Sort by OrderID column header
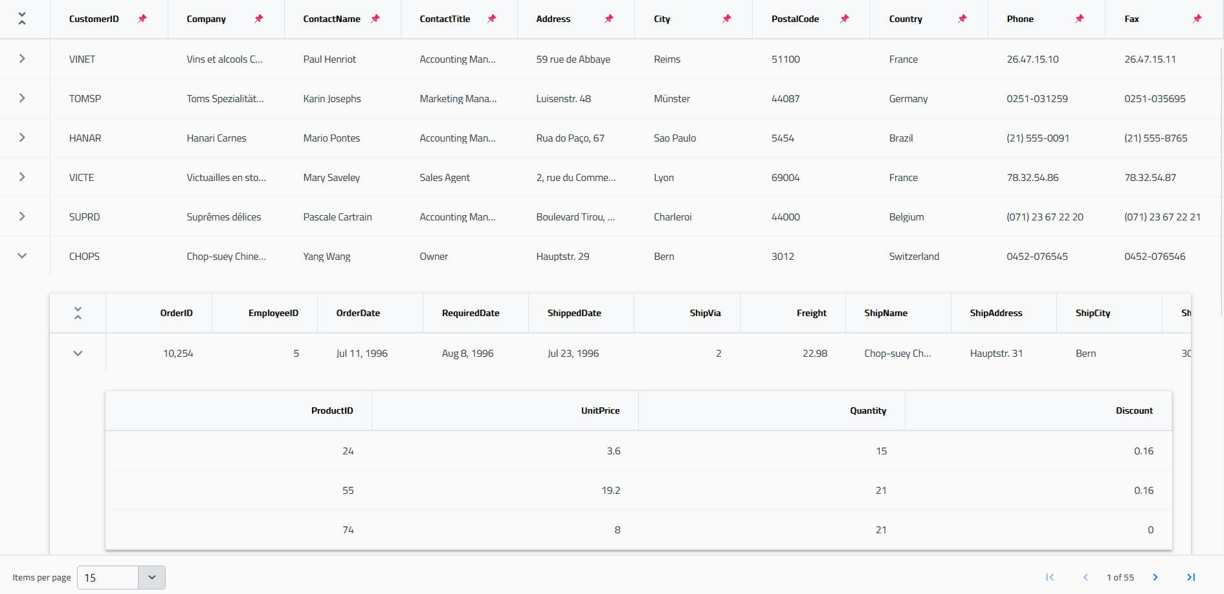The width and height of the screenshot is (1224, 594). tap(177, 313)
